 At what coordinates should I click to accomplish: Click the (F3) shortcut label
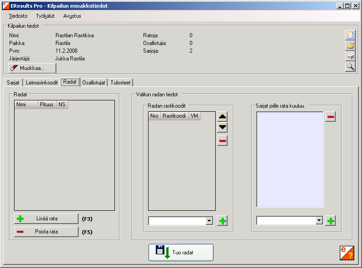point(87,219)
